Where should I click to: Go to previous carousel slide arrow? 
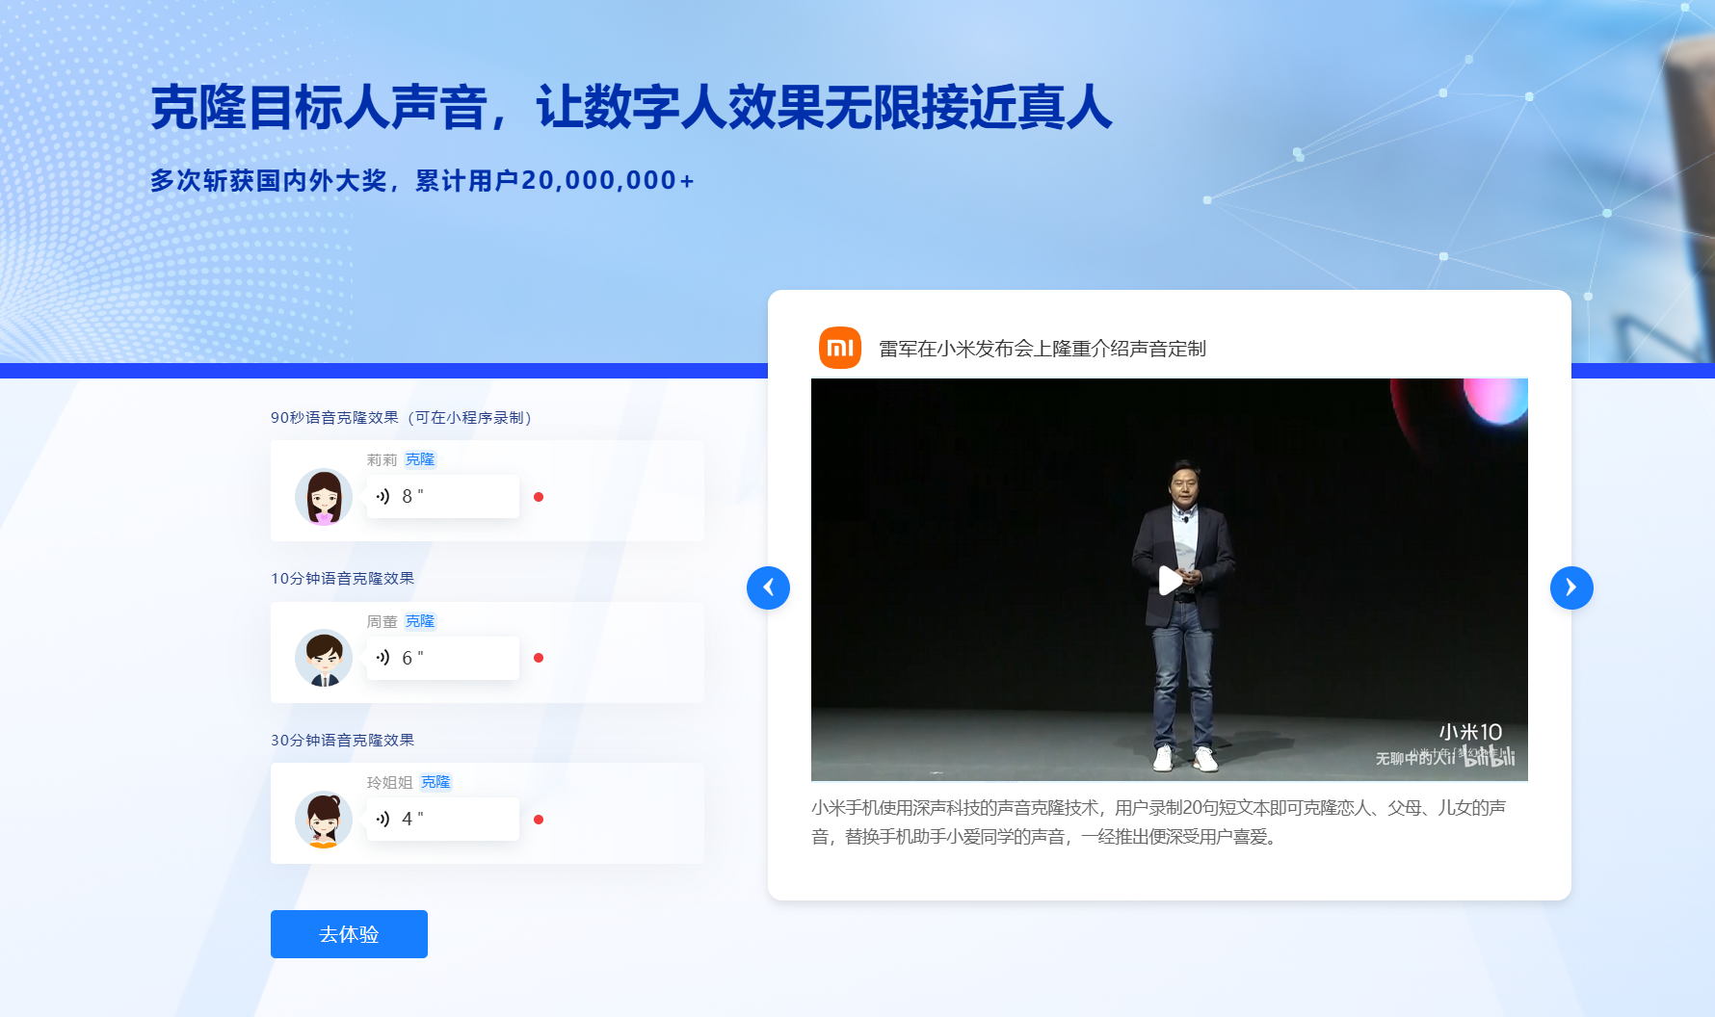tap(768, 587)
